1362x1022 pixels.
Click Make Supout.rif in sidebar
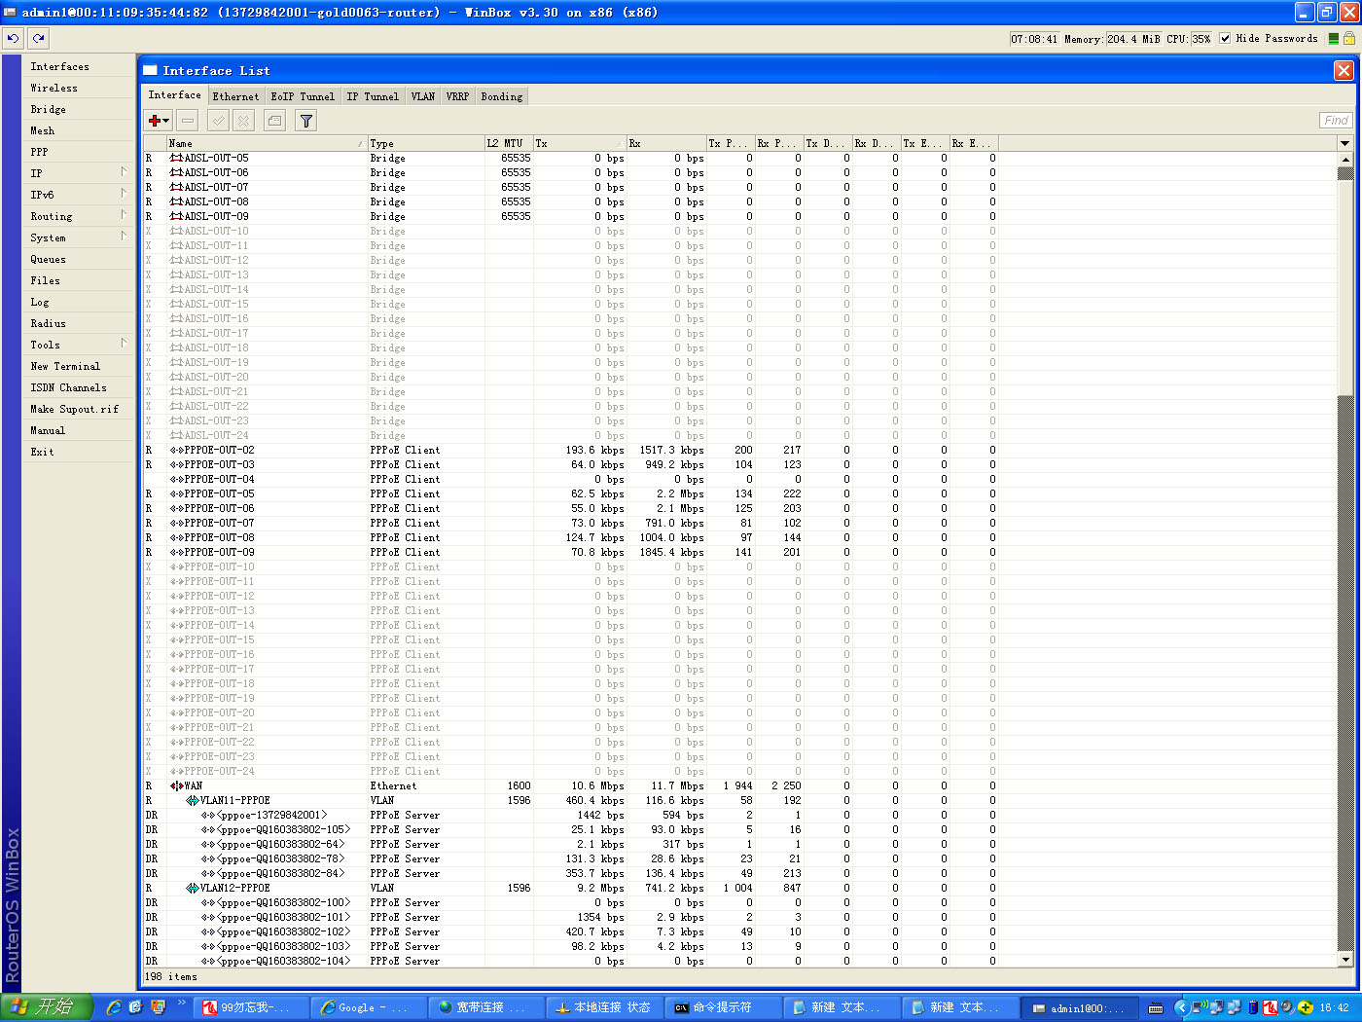pos(78,409)
